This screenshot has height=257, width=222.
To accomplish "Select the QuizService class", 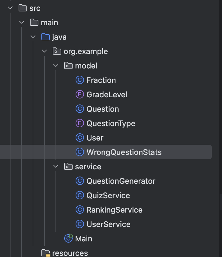I will 108,195.
